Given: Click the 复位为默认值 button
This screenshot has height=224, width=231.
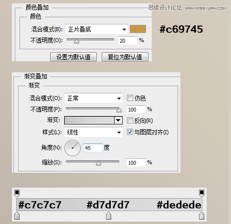Looking at the screenshot, I should (x=125, y=57).
